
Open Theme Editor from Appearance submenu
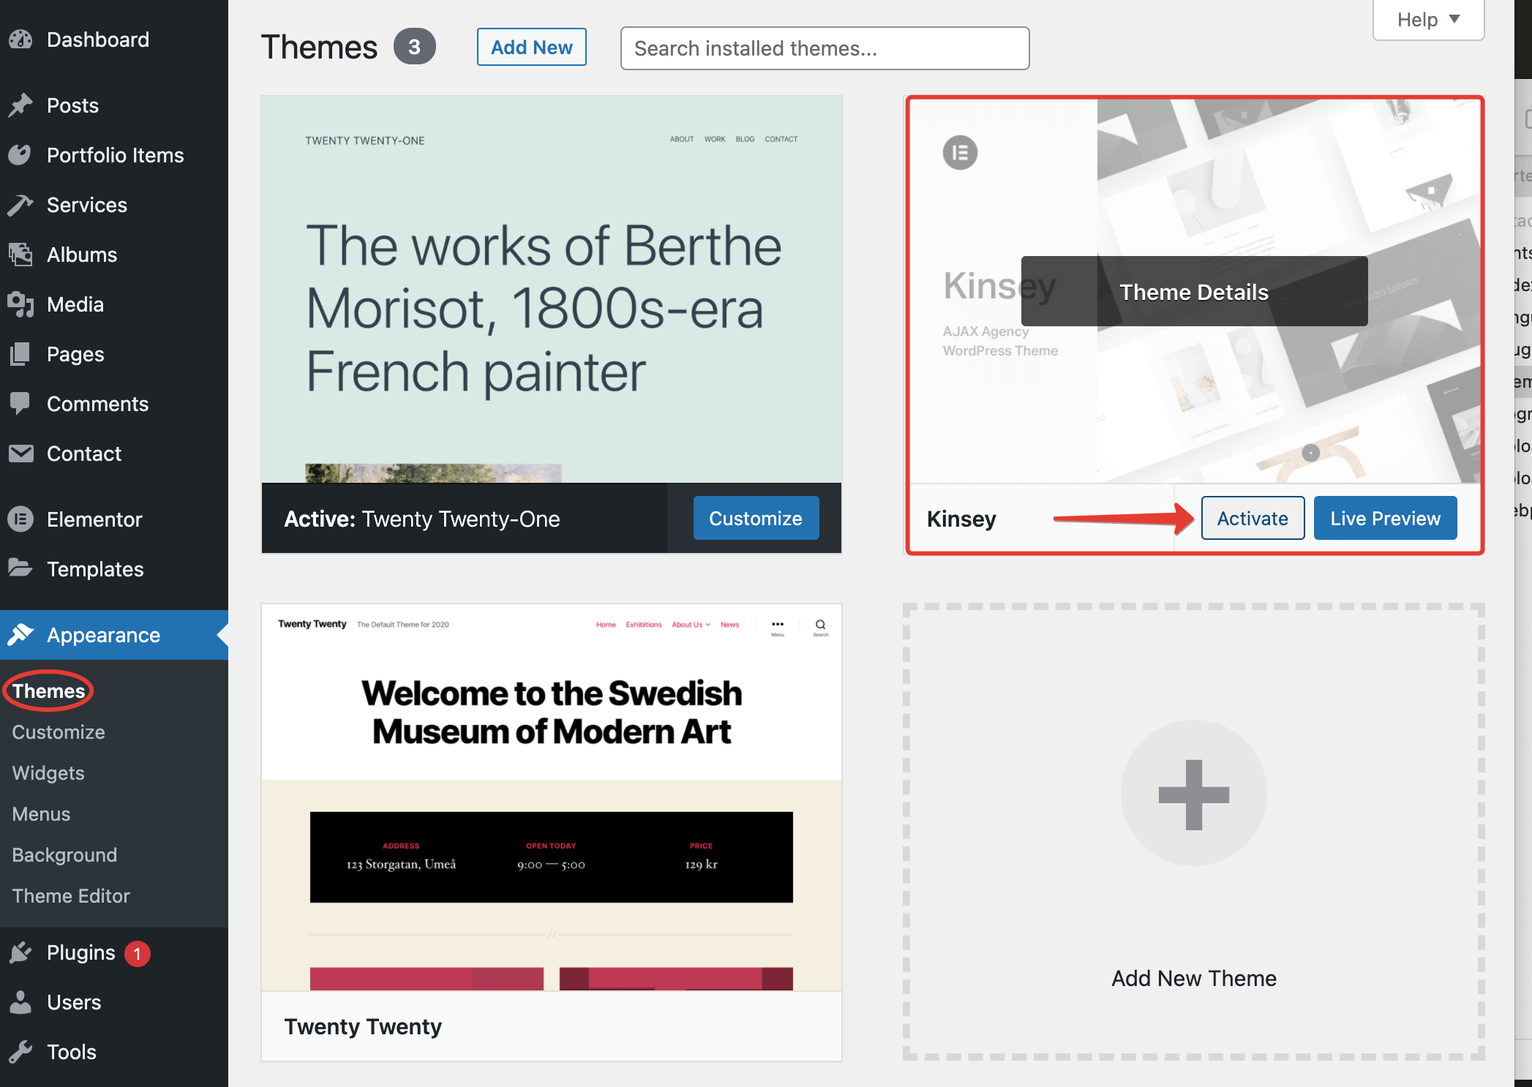coord(71,896)
